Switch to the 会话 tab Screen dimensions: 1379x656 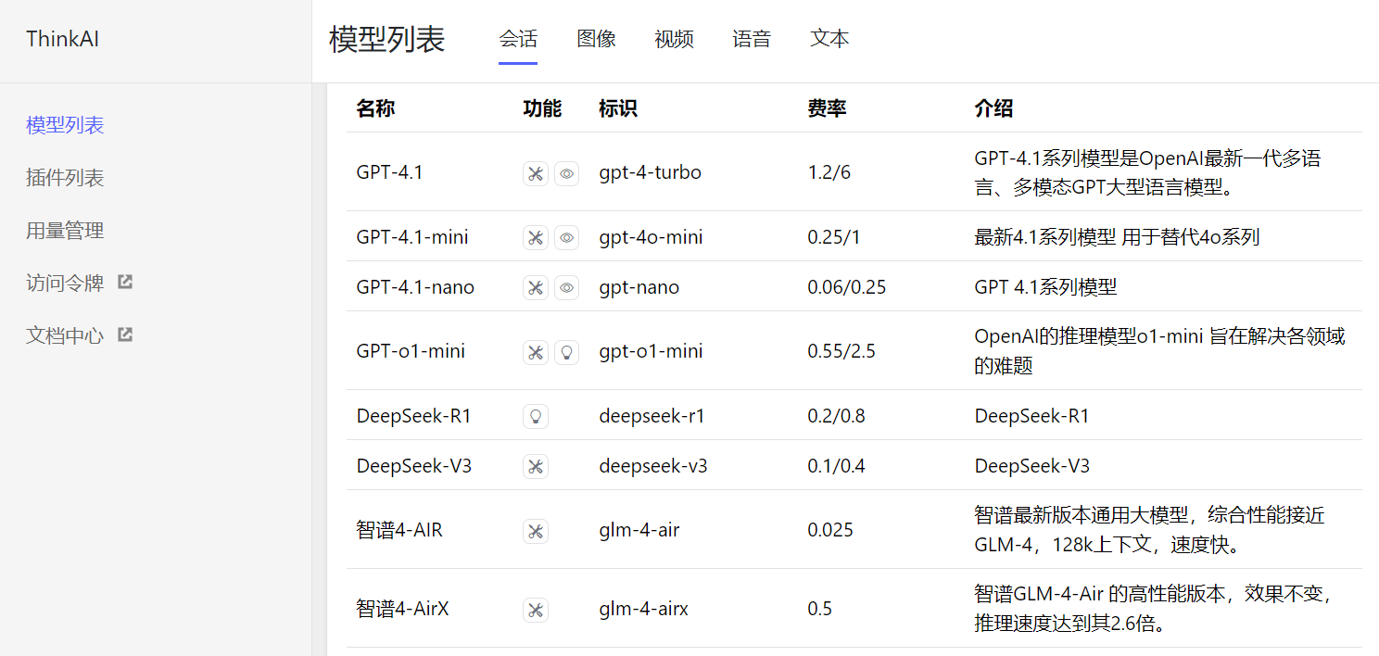[518, 39]
